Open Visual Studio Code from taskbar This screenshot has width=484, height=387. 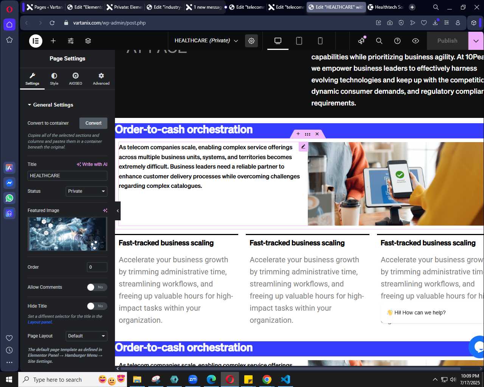coord(285,379)
